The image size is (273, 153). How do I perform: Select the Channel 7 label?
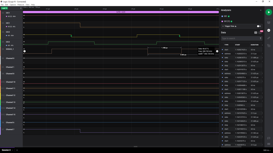tap(10, 130)
